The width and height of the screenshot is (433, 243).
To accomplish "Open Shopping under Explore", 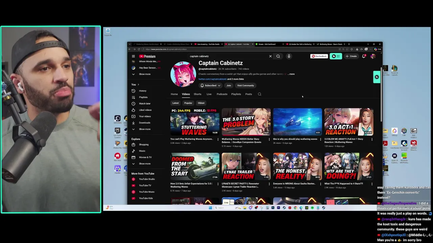I will tap(144, 144).
